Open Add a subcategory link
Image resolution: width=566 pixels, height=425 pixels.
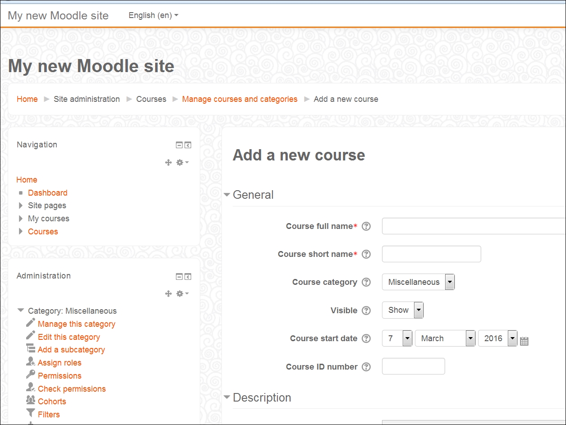(x=71, y=350)
